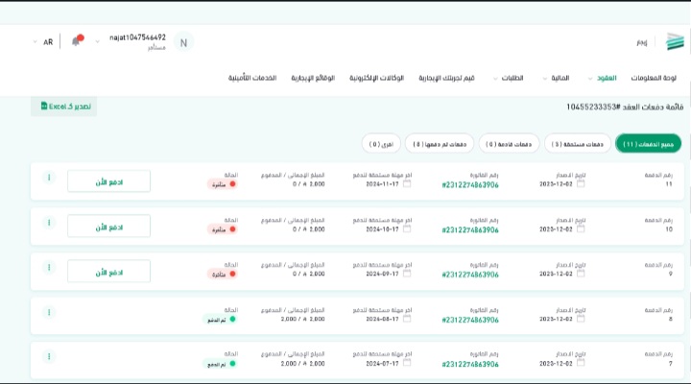The height and width of the screenshot is (384, 691).
Task: Open three-dot menu for payment 10
Action: click(x=49, y=222)
